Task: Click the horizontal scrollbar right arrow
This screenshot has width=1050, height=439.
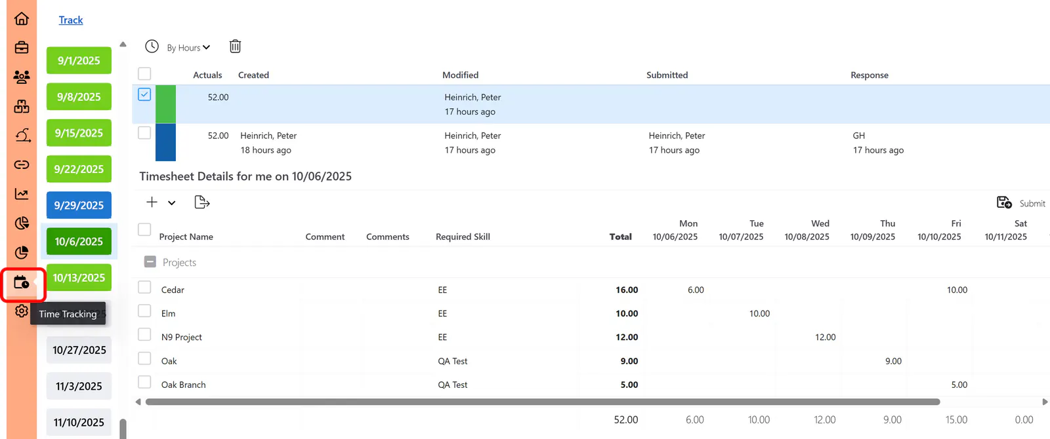Action: pyautogui.click(x=1045, y=402)
